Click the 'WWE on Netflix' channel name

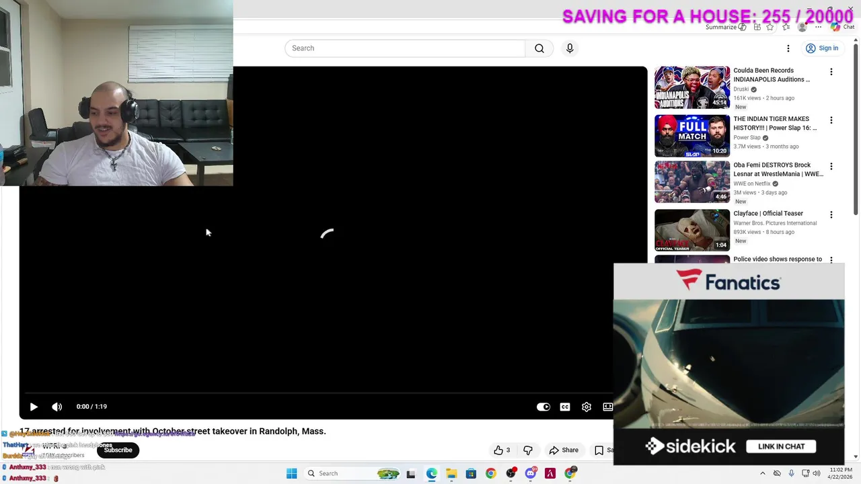[752, 184]
